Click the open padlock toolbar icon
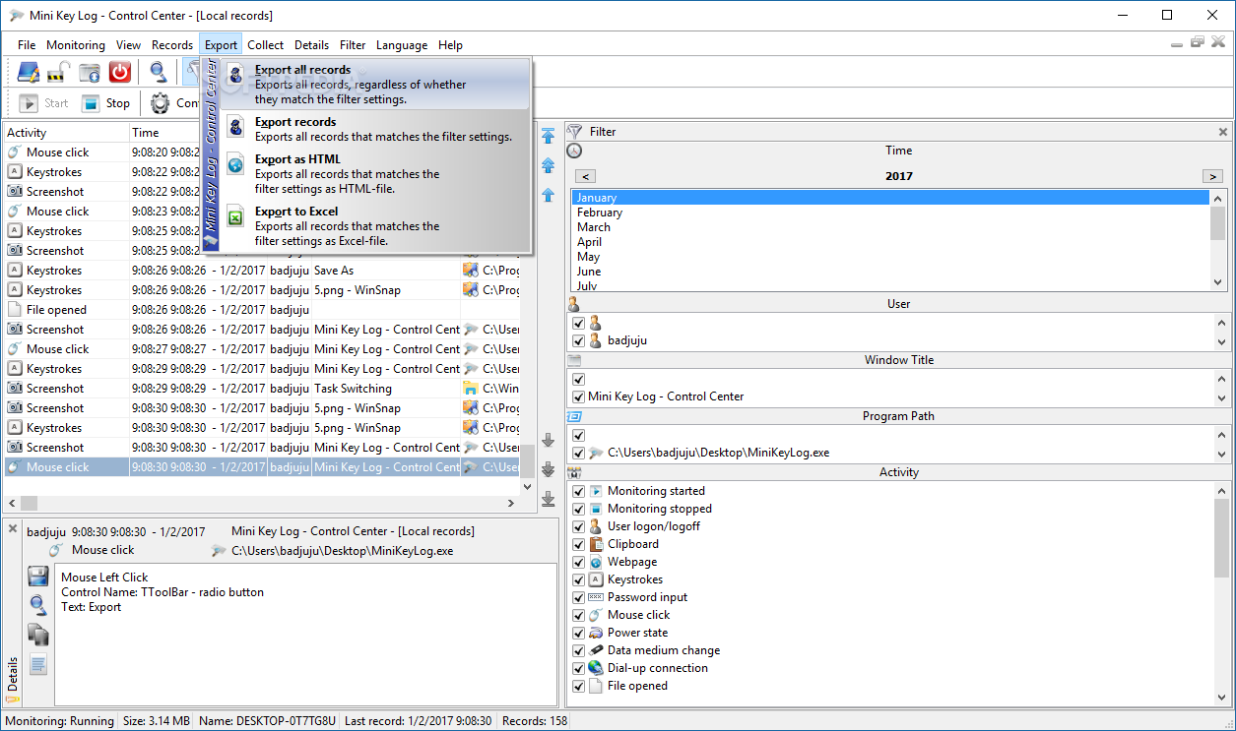This screenshot has height=731, width=1236. point(58,72)
